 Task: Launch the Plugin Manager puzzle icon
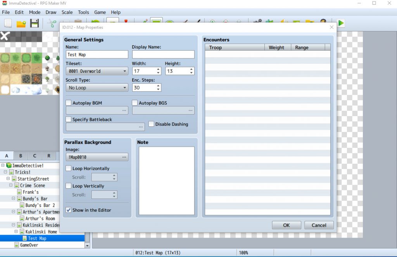[x=269, y=22]
